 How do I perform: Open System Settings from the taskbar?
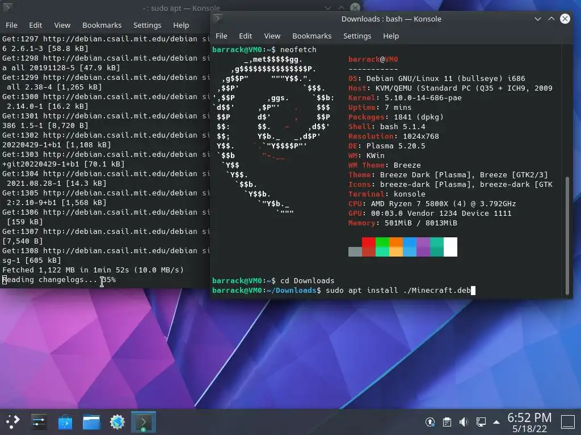coord(39,421)
